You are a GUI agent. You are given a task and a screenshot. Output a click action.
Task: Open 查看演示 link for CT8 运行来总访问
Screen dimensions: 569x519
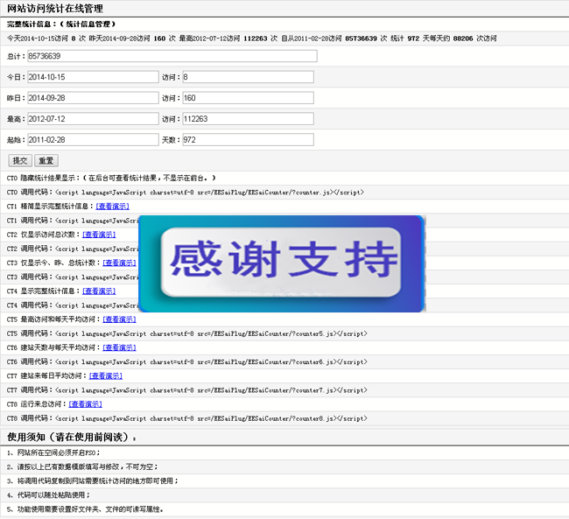pos(85,404)
